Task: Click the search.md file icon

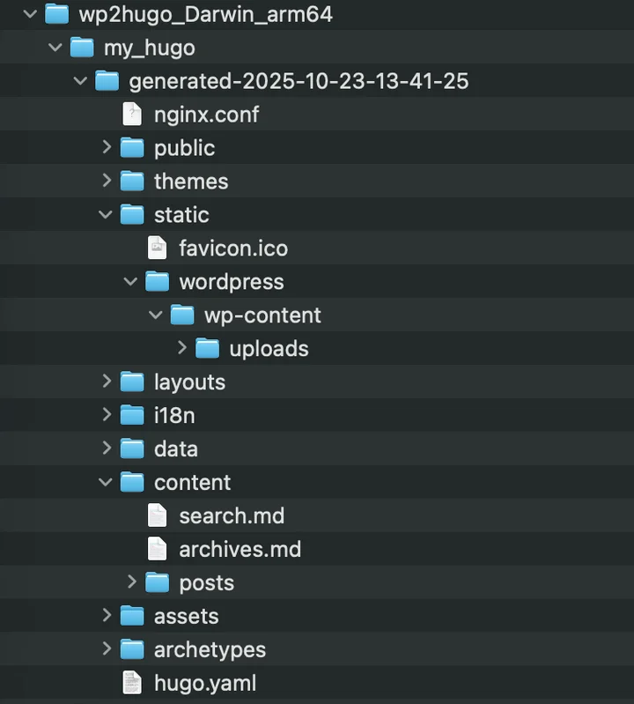Action: pyautogui.click(x=157, y=515)
